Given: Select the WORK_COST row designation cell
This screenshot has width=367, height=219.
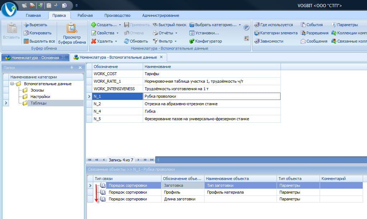Looking at the screenshot, I should coord(118,74).
